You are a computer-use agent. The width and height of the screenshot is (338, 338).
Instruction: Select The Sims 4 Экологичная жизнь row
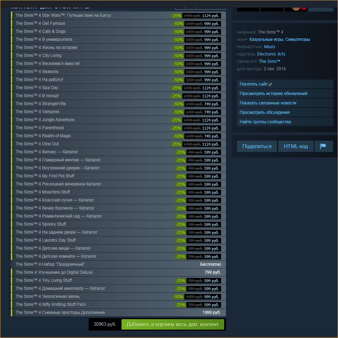118,296
